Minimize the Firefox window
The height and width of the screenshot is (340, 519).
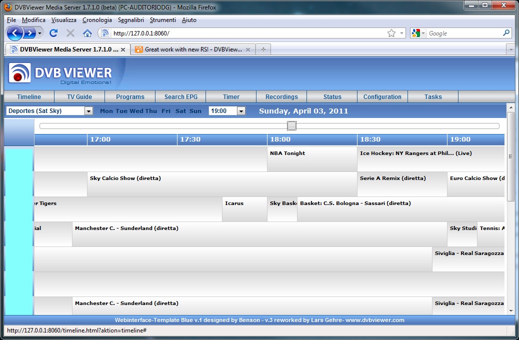471,5
